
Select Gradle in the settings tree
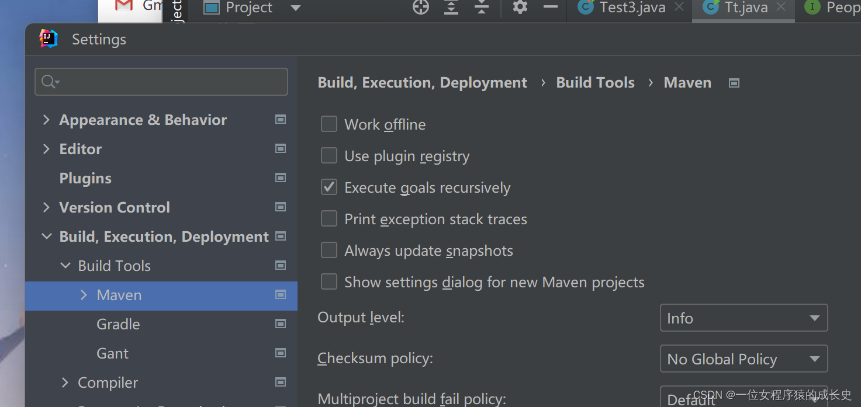click(118, 324)
